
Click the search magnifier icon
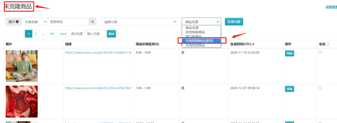click(x=93, y=22)
